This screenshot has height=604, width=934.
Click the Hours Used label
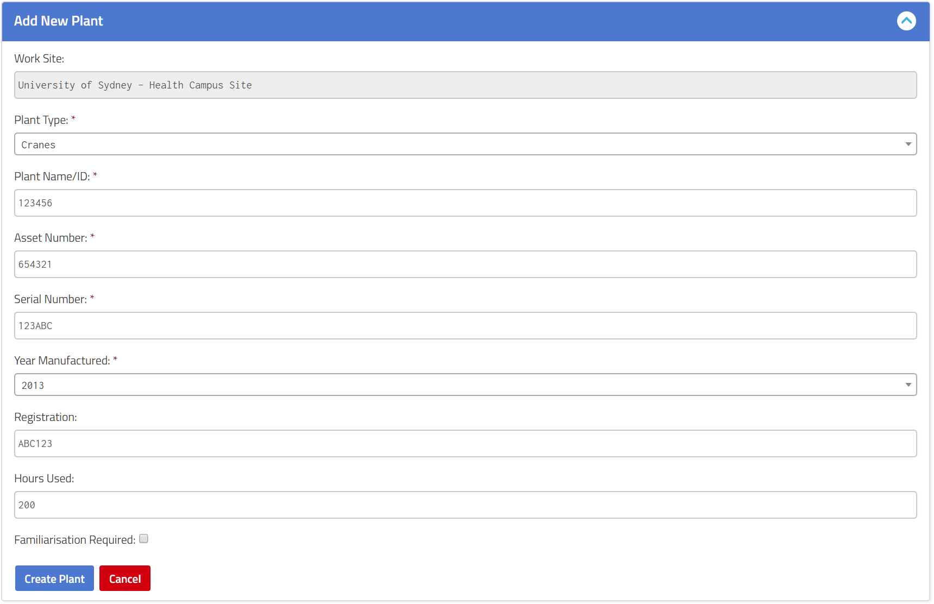click(x=44, y=479)
